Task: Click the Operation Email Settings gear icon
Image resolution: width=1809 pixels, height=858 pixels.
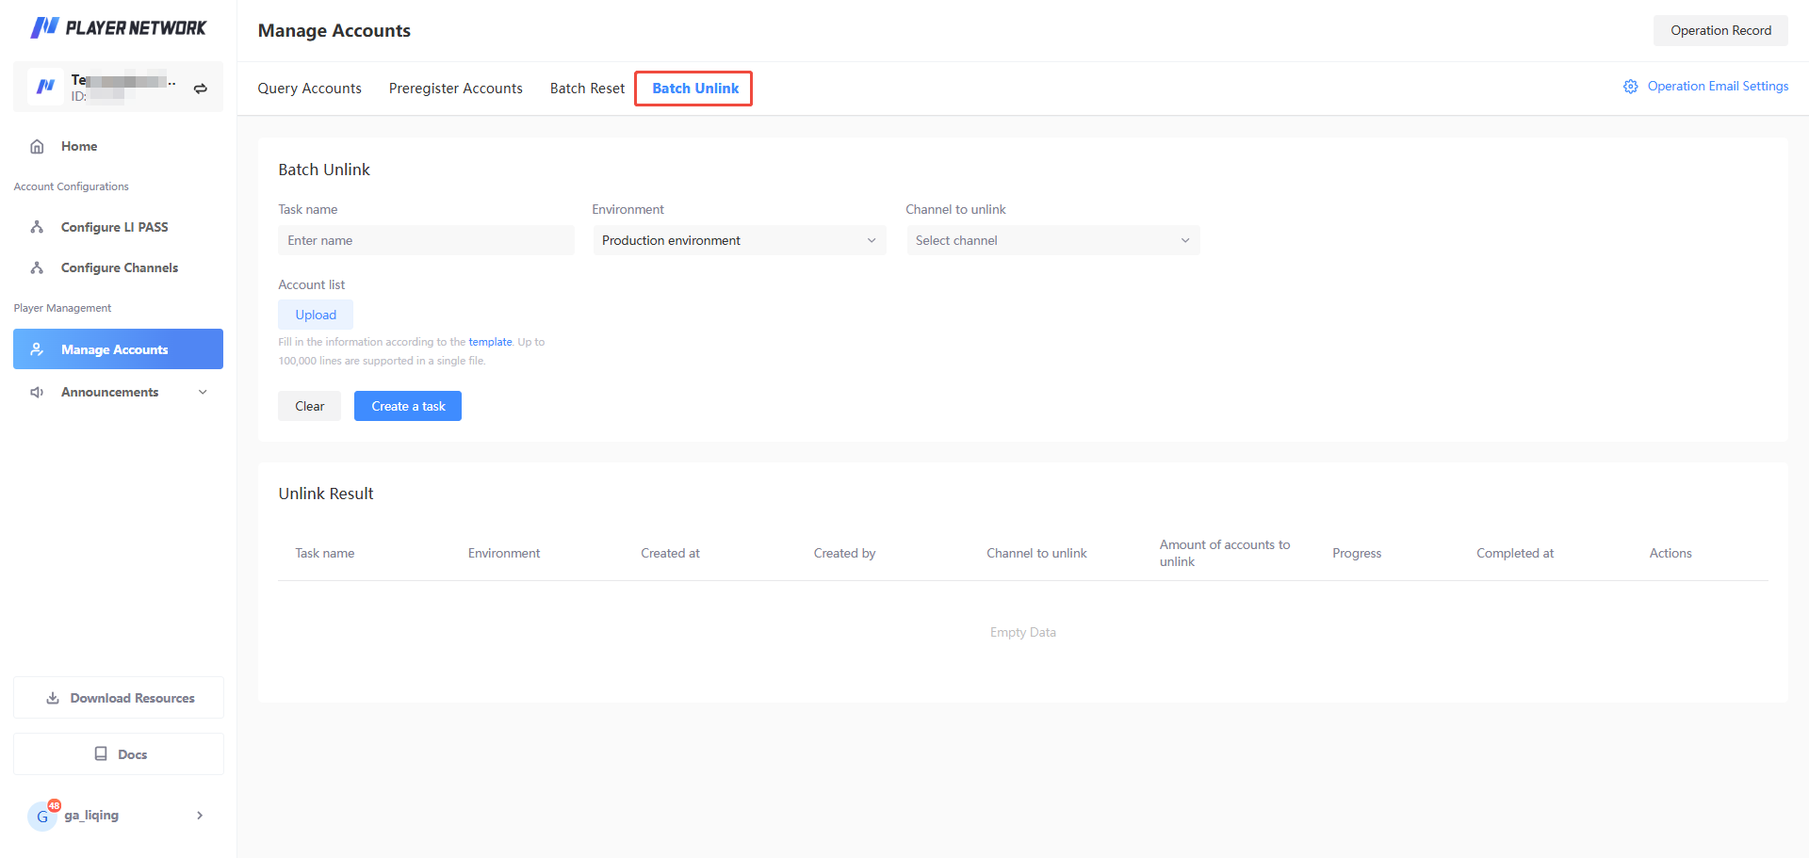Action: pyautogui.click(x=1630, y=87)
